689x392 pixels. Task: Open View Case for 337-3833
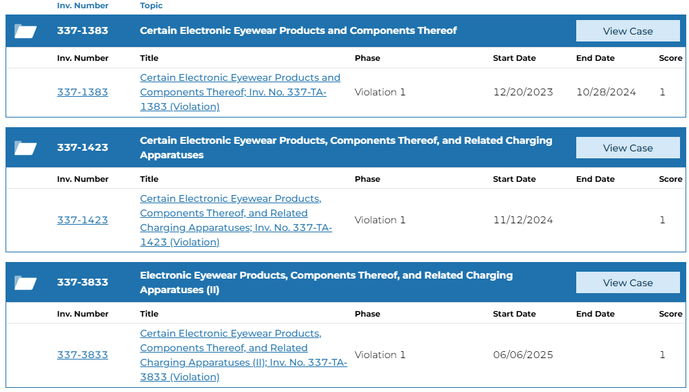pyautogui.click(x=627, y=283)
